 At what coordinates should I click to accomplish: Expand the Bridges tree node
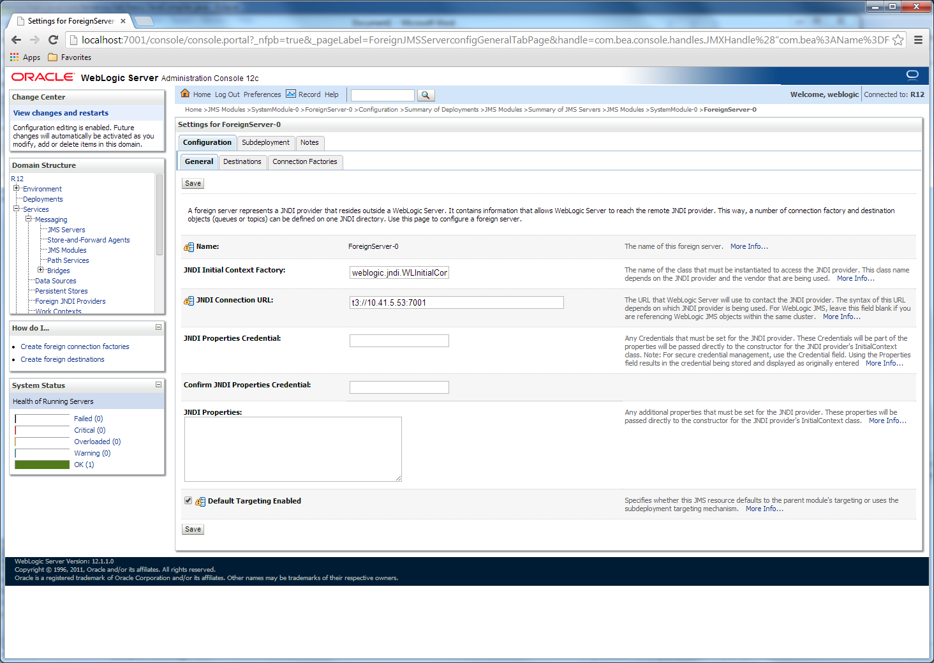(x=41, y=270)
